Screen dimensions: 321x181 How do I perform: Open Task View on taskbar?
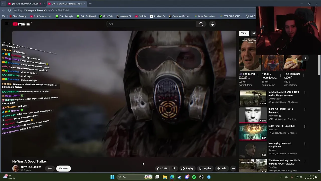point(157,177)
